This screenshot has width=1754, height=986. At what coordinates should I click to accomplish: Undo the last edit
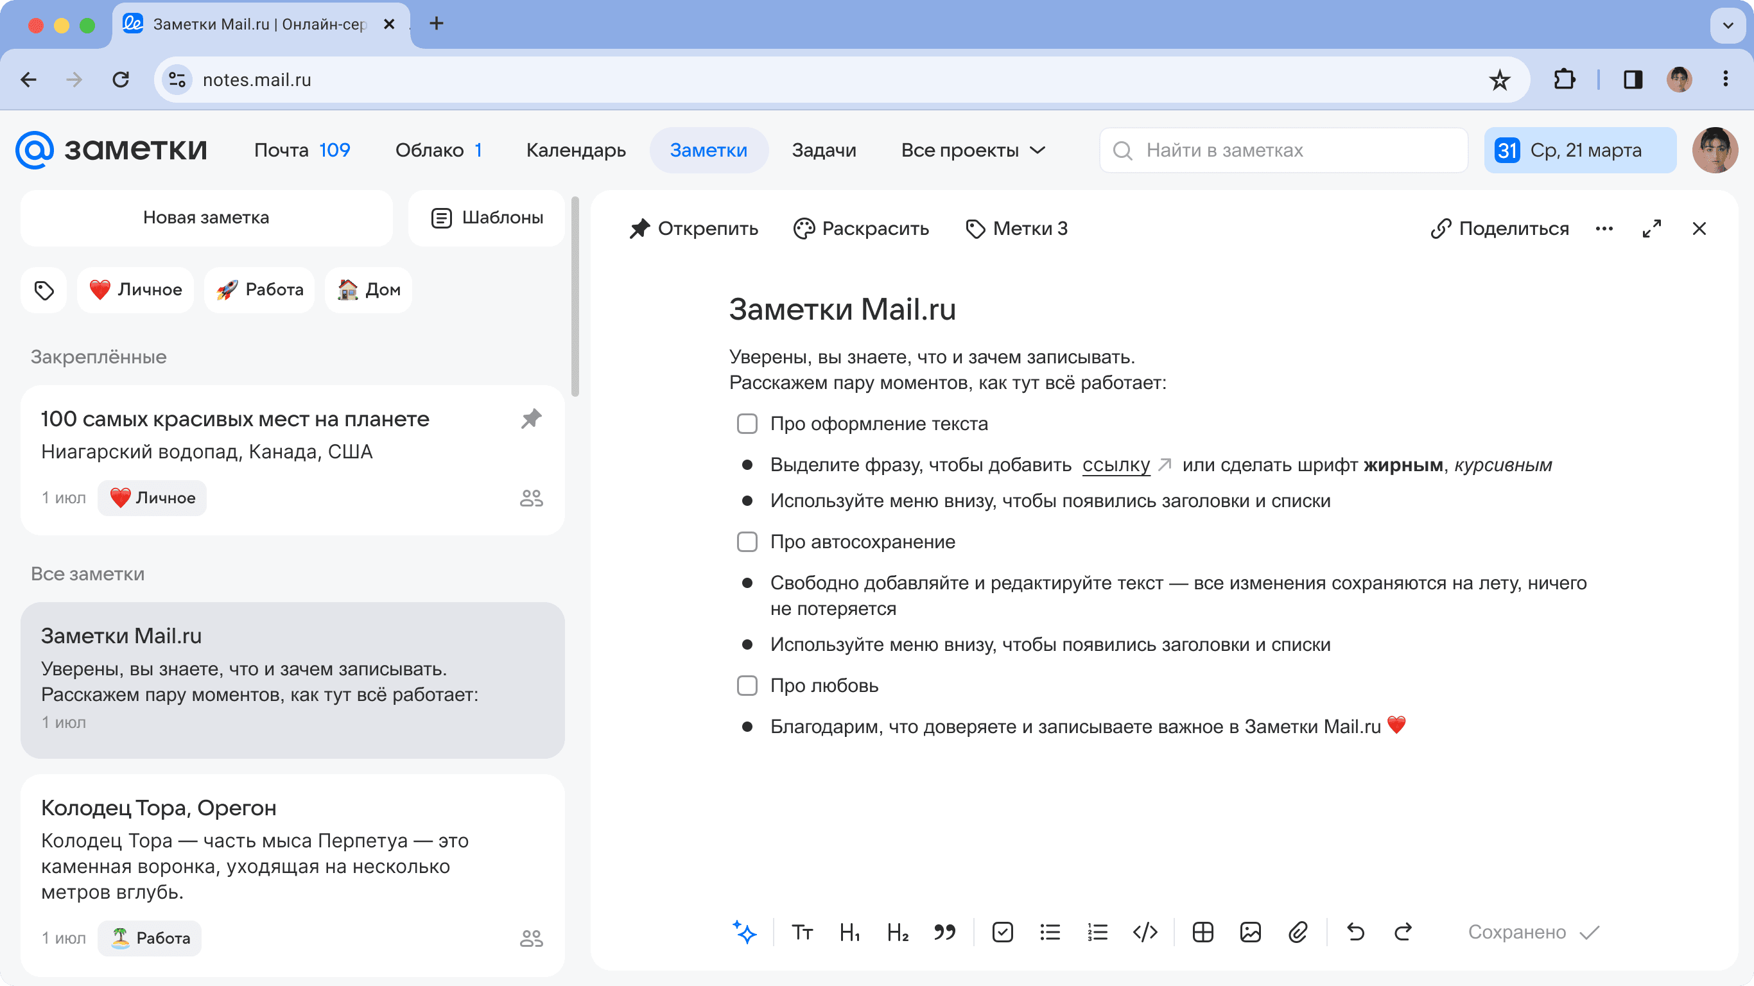tap(1356, 931)
